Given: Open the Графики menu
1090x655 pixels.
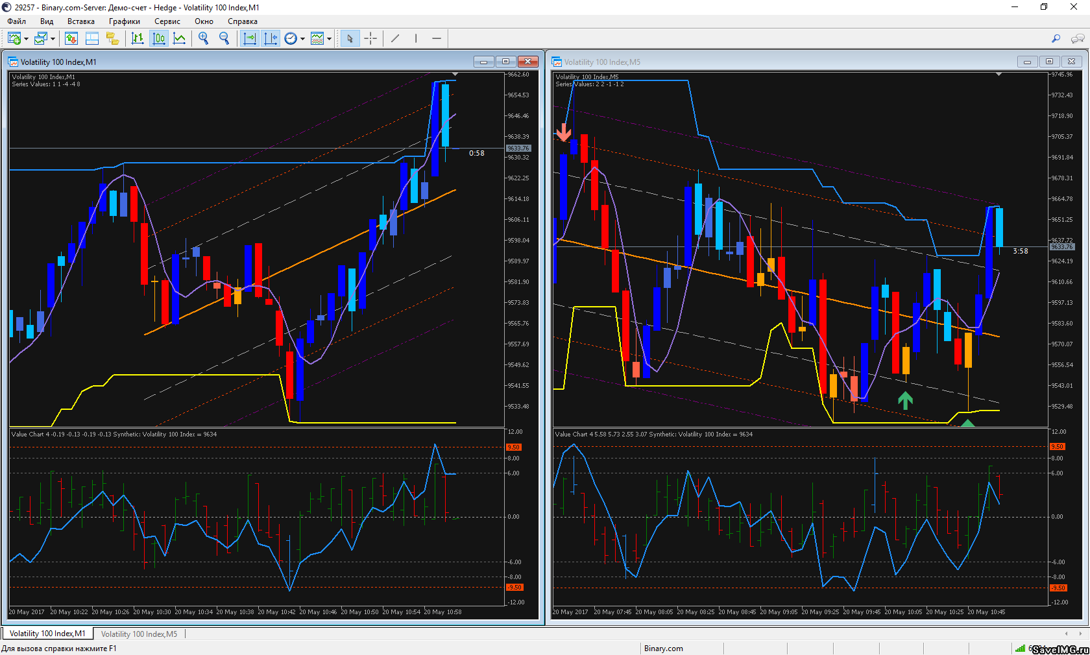Looking at the screenshot, I should pyautogui.click(x=124, y=21).
